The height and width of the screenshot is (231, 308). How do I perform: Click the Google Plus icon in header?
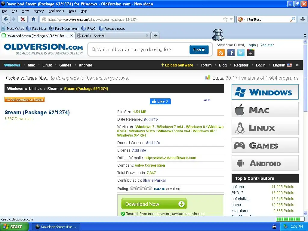(x=251, y=53)
